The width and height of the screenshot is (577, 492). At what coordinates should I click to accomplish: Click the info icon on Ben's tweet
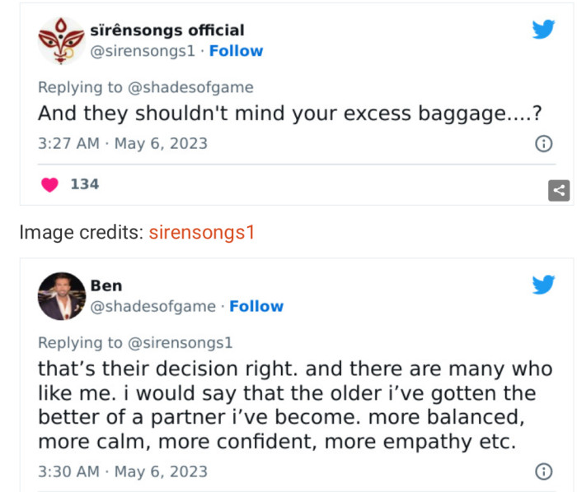click(x=543, y=472)
